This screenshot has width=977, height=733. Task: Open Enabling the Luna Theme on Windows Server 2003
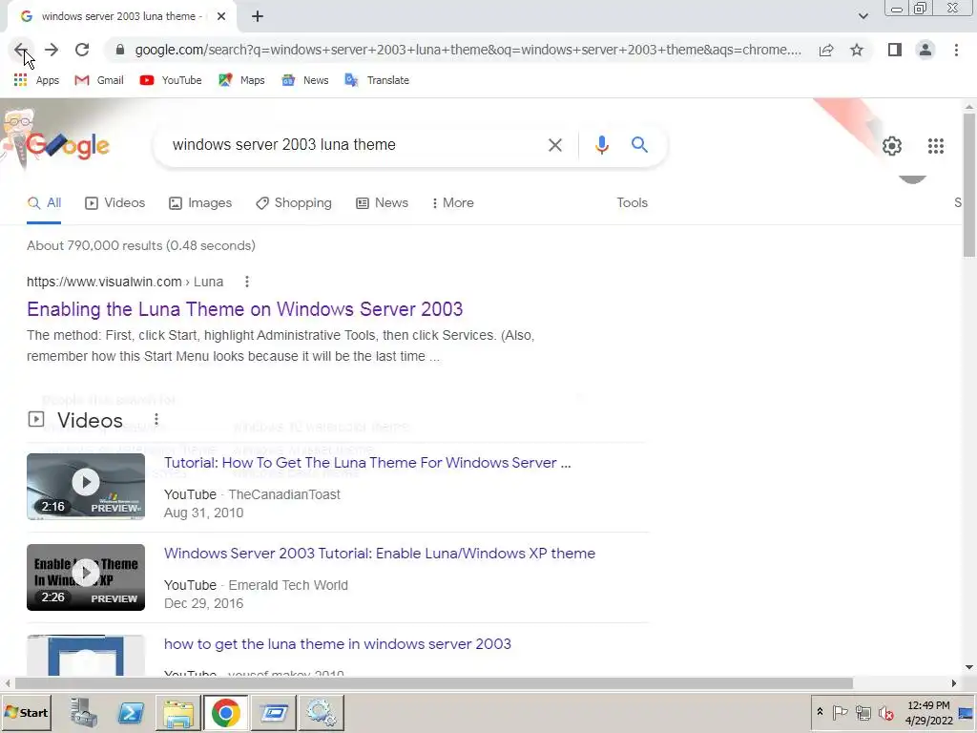click(x=245, y=309)
